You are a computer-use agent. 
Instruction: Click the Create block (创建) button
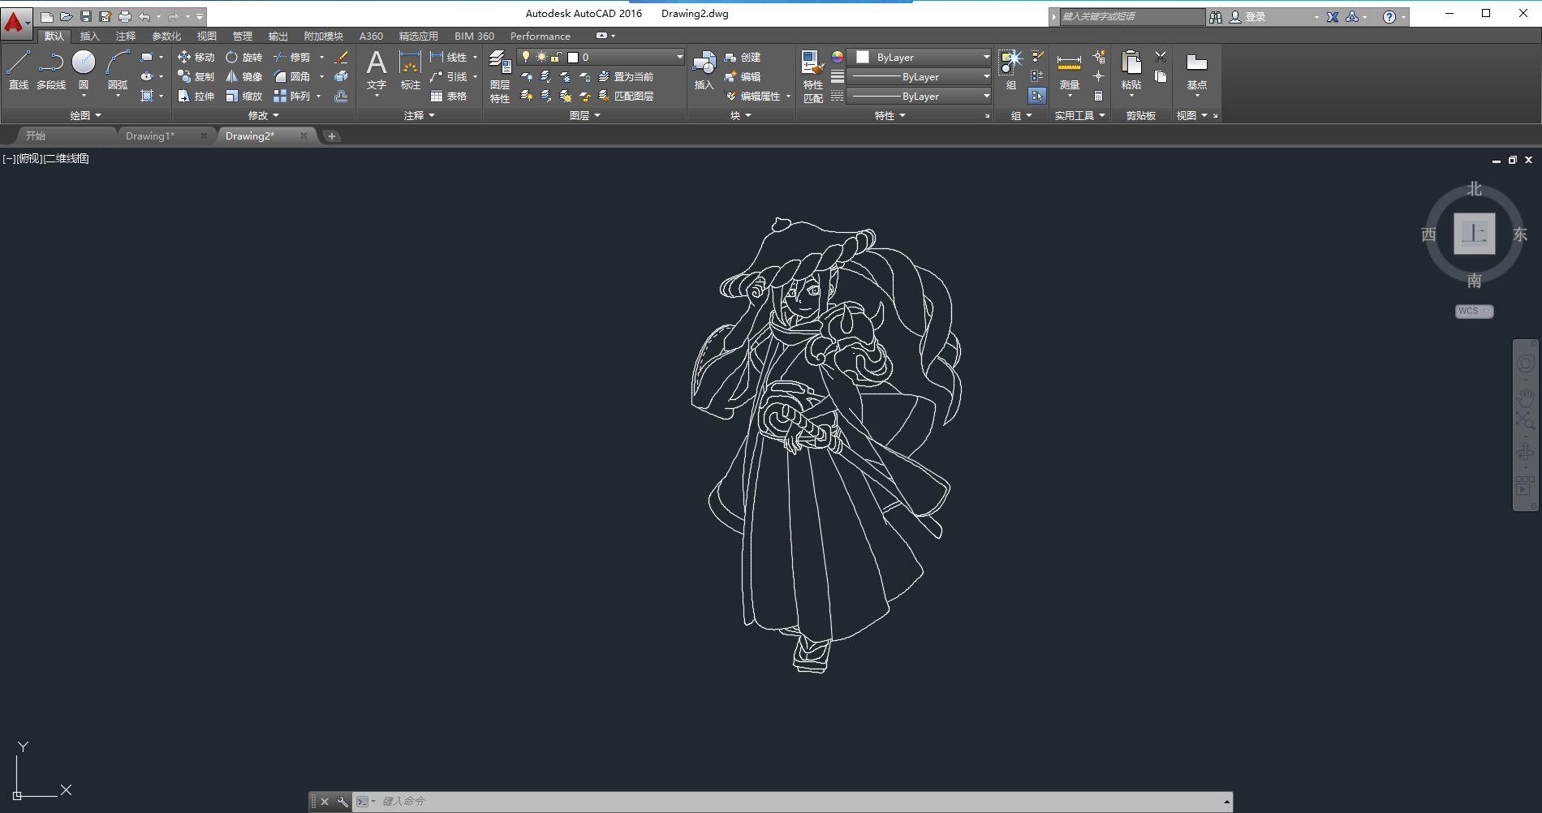743,57
